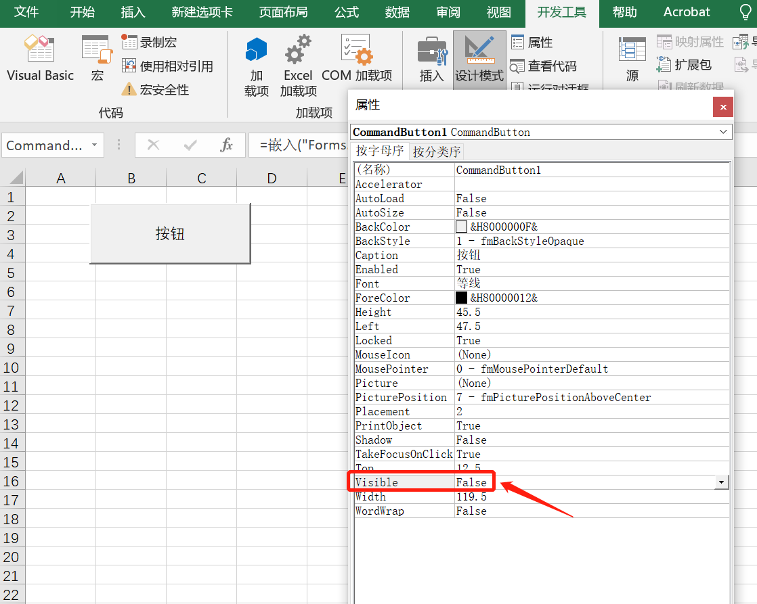
Task: Open the object selector showing CommandButton1
Action: point(538,131)
